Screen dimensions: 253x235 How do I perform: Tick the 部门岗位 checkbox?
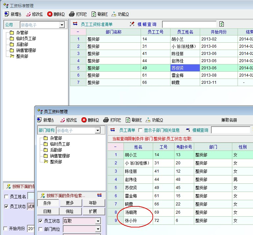(x=40, y=229)
